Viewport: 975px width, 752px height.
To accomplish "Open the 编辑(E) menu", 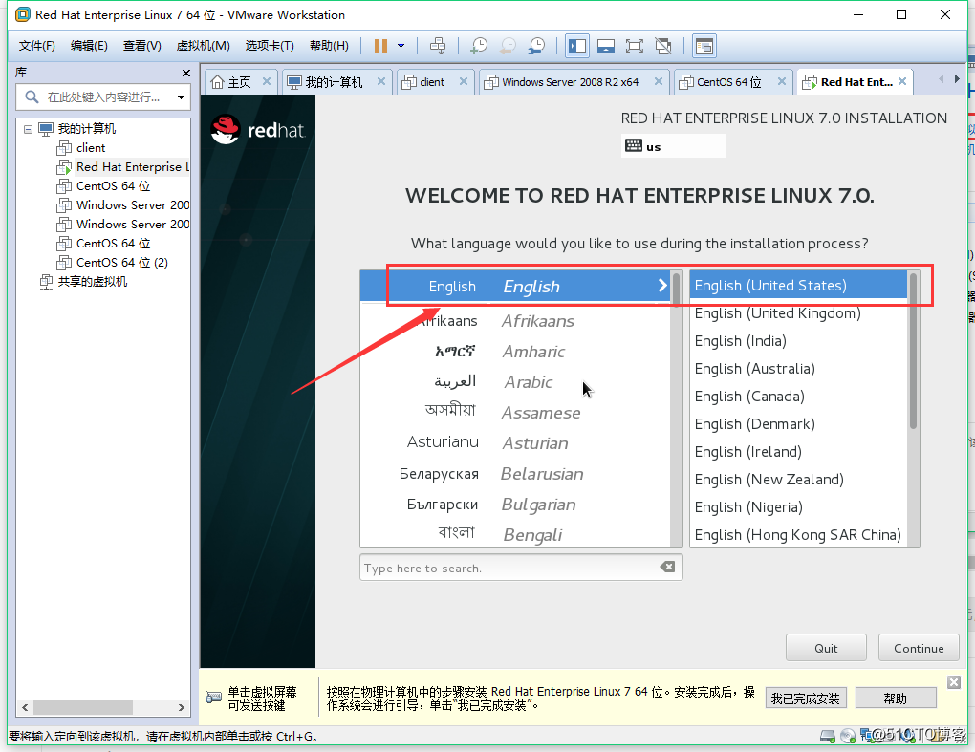I will click(x=89, y=45).
